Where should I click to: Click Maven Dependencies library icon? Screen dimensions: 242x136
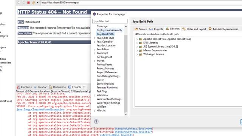tap(140, 50)
